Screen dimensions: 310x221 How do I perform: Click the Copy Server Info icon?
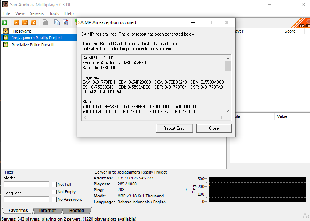tap(57, 22)
